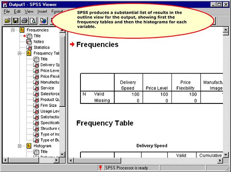Select the Notes item in outline
Viewport: 231px width, 172px height.
pos(38,42)
